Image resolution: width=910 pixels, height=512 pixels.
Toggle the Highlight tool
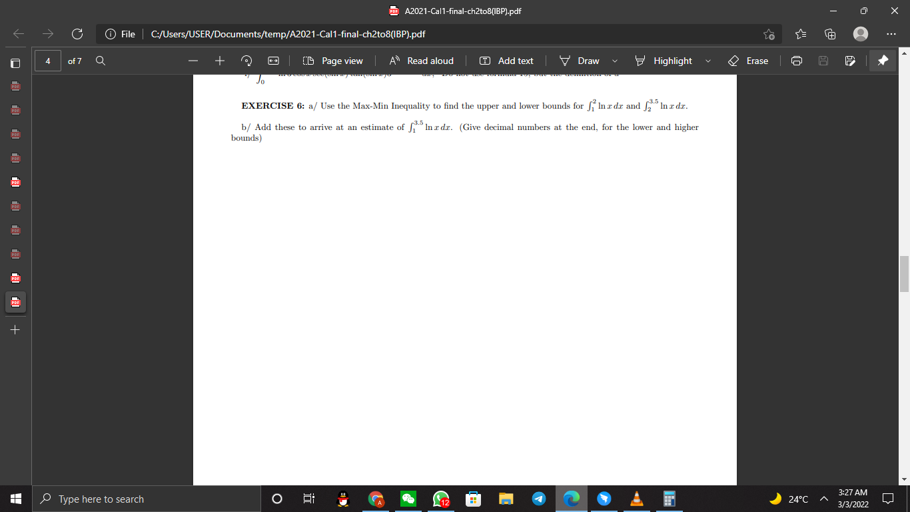[x=665, y=61]
